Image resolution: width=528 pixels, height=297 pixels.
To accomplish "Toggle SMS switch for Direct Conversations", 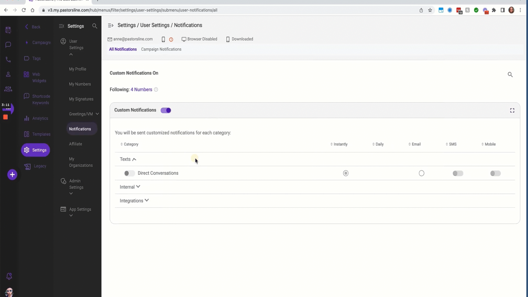I will tap(458, 173).
